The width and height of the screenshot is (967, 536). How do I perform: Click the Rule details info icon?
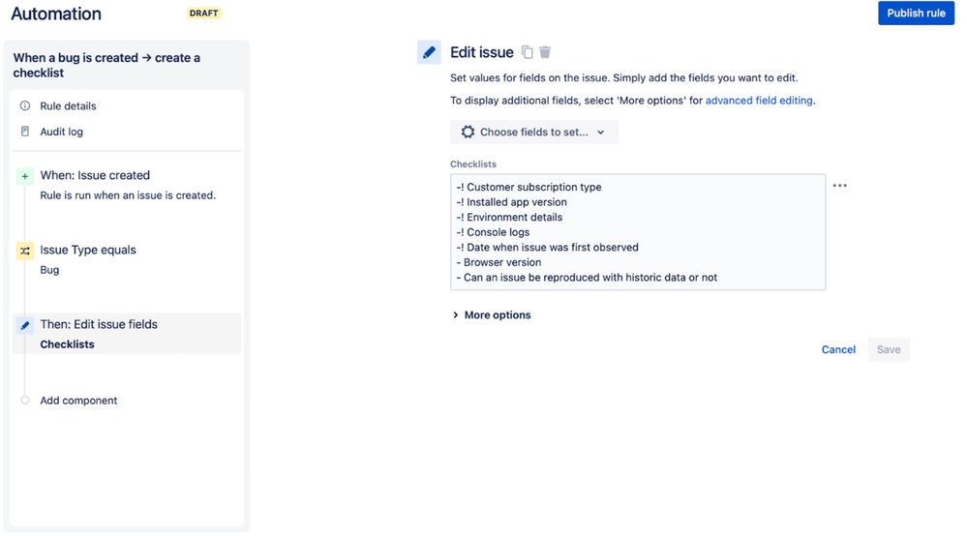coord(24,106)
